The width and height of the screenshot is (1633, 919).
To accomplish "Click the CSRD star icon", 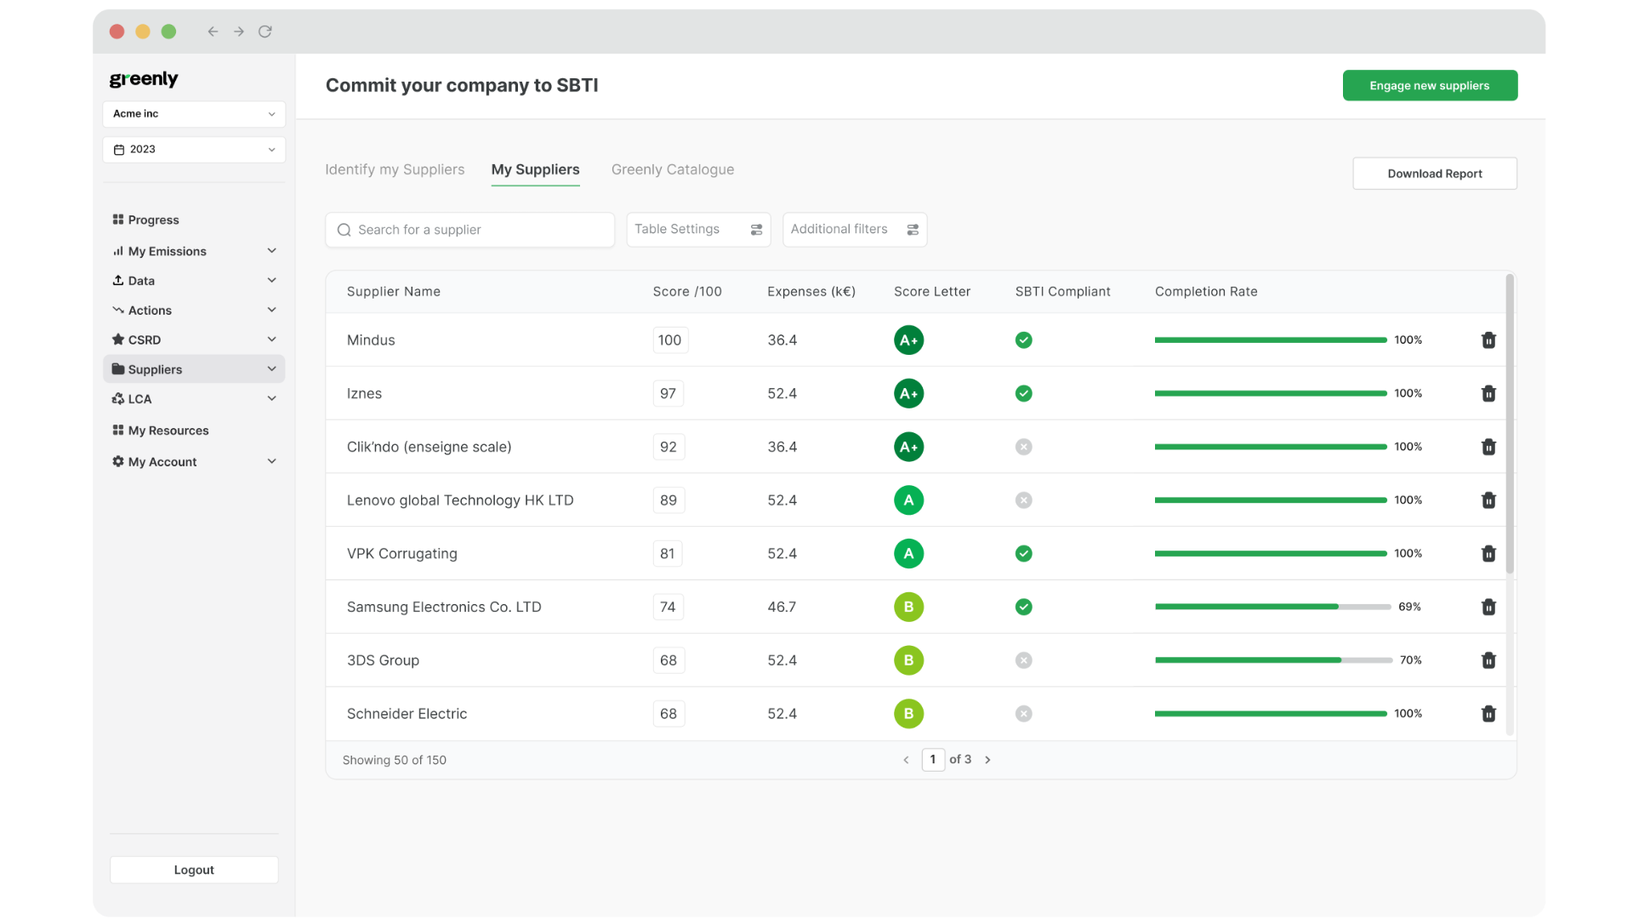I will [118, 340].
